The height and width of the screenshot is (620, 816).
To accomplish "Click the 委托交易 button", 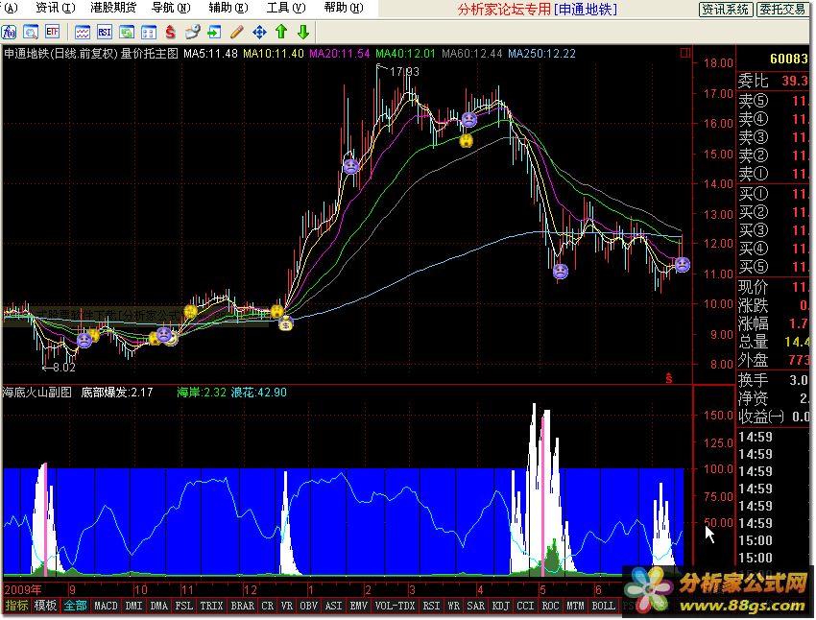I will pos(782,10).
